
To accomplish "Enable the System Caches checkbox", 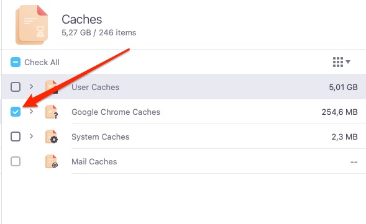I will point(16,137).
